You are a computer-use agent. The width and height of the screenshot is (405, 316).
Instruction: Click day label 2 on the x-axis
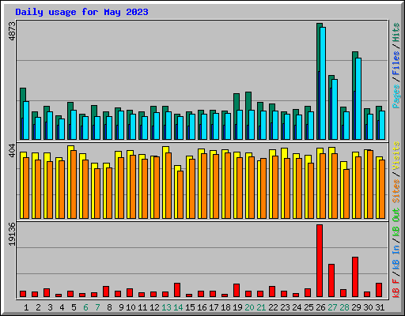click(x=38, y=307)
